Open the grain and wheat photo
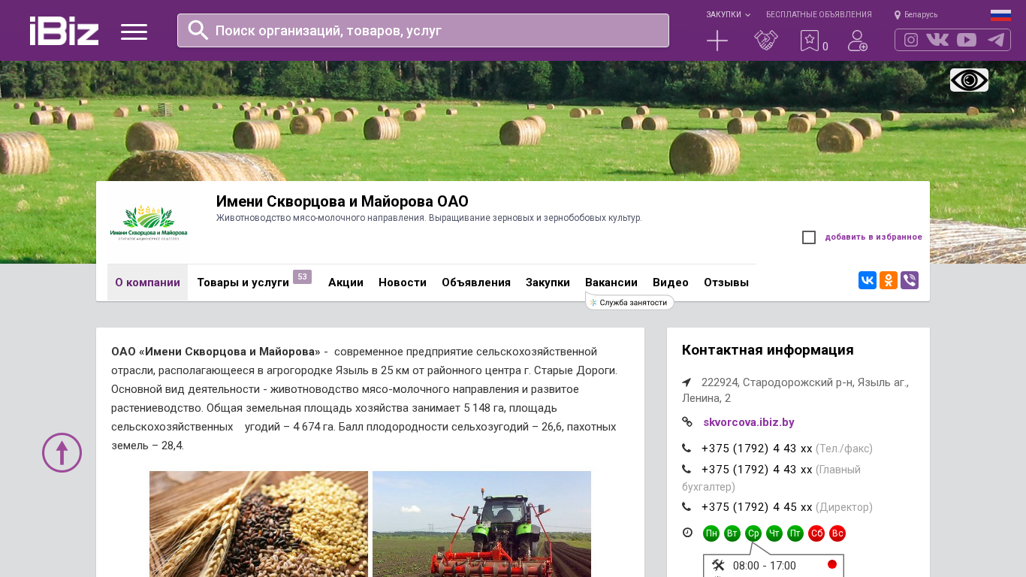The width and height of the screenshot is (1026, 577). tap(258, 524)
